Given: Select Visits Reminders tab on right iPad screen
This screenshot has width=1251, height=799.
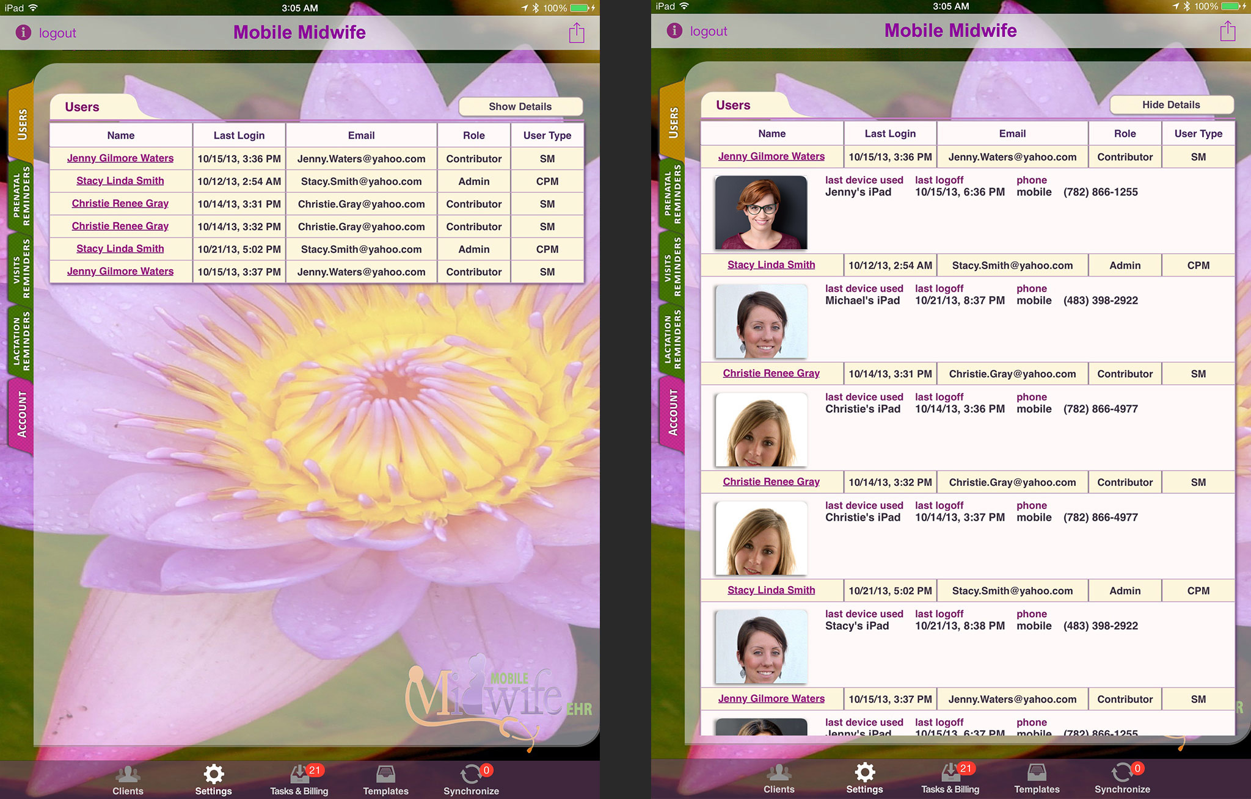Looking at the screenshot, I should click(x=673, y=266).
